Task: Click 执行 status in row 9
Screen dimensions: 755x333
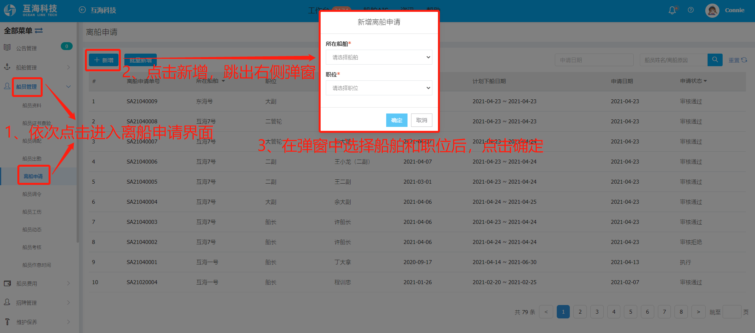Action: 686,262
